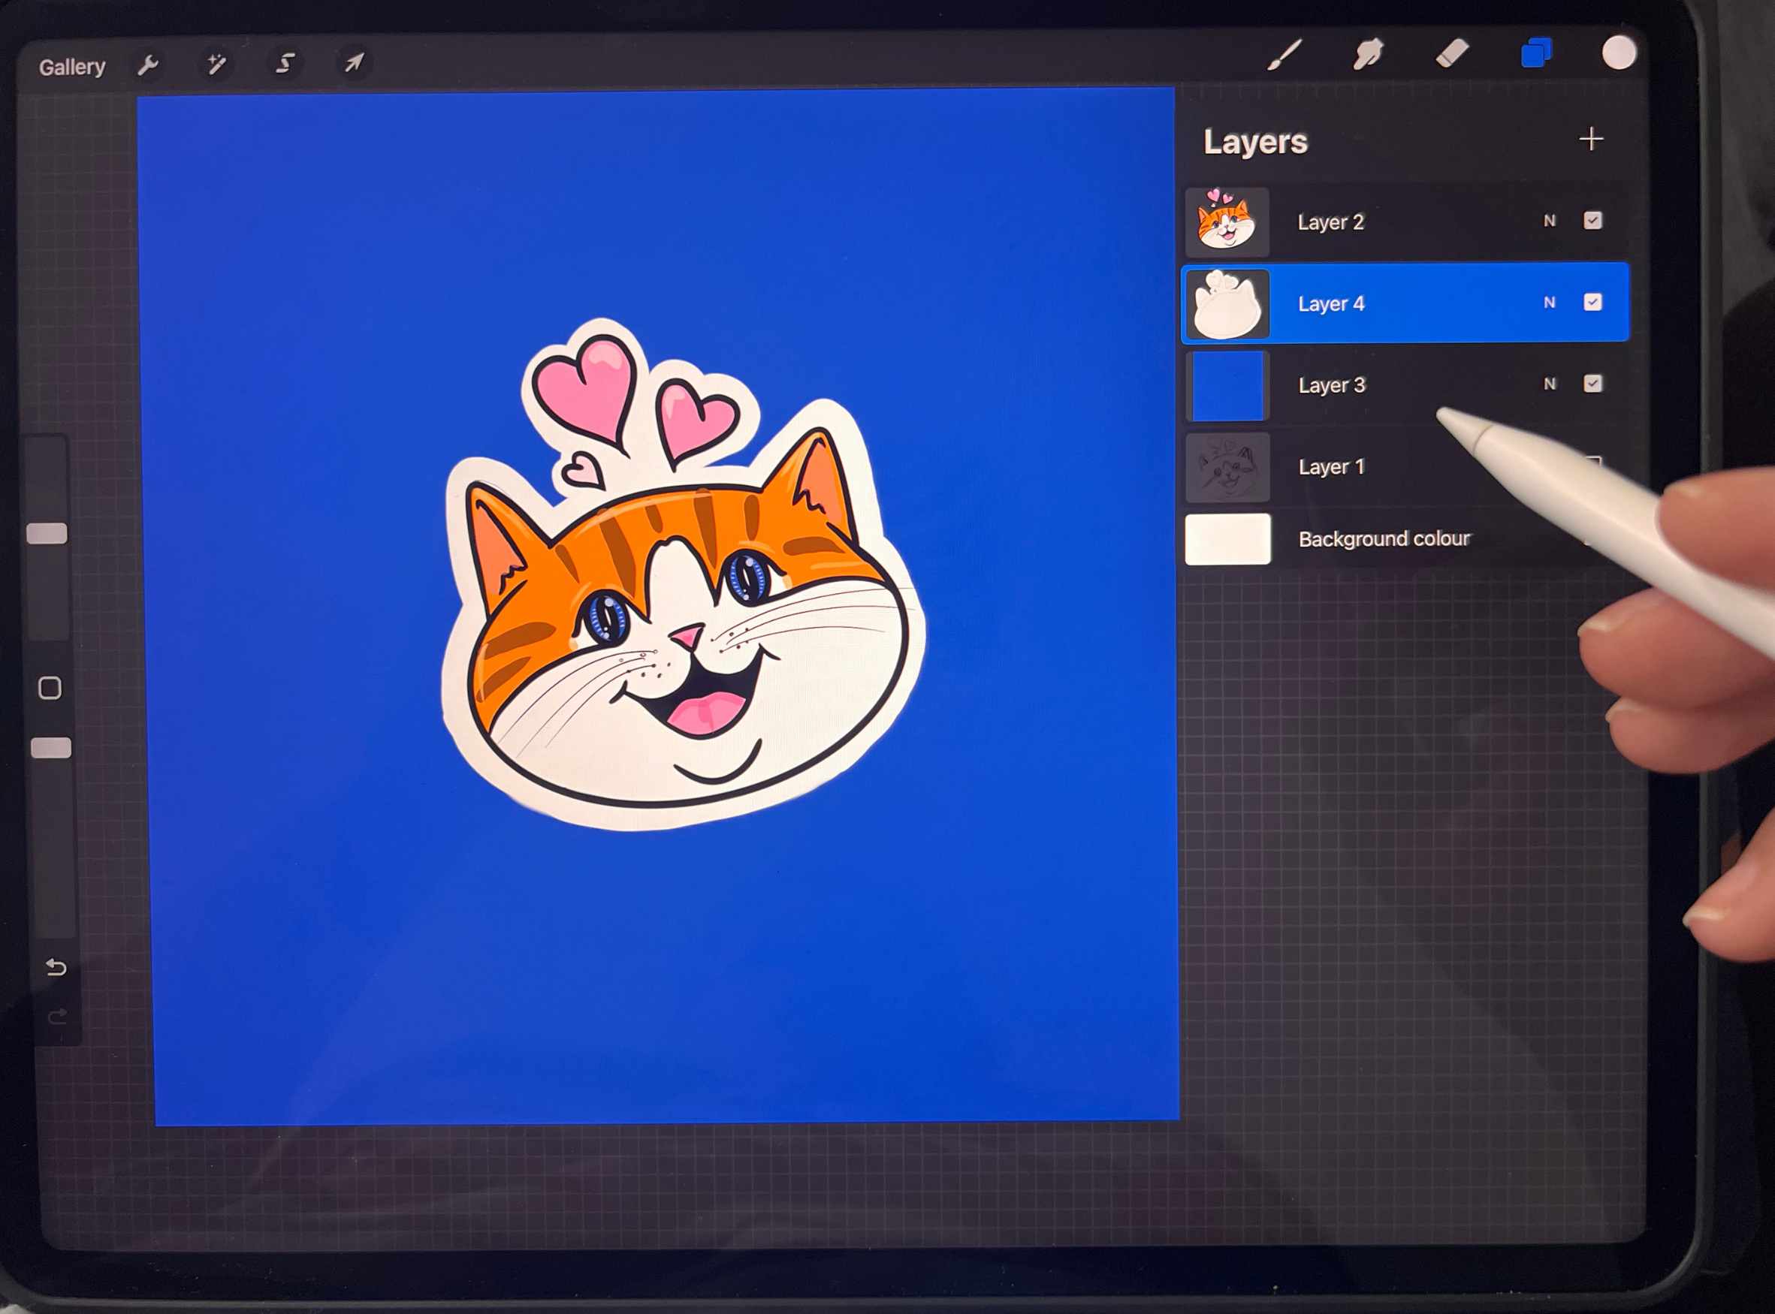This screenshot has height=1314, width=1775.
Task: Hide Layer 4 with its checkbox
Action: coord(1592,303)
